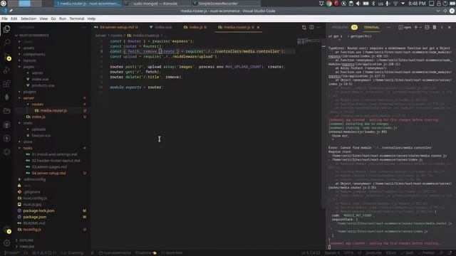
Task: Open the Extensions view
Action: (x=6, y=84)
